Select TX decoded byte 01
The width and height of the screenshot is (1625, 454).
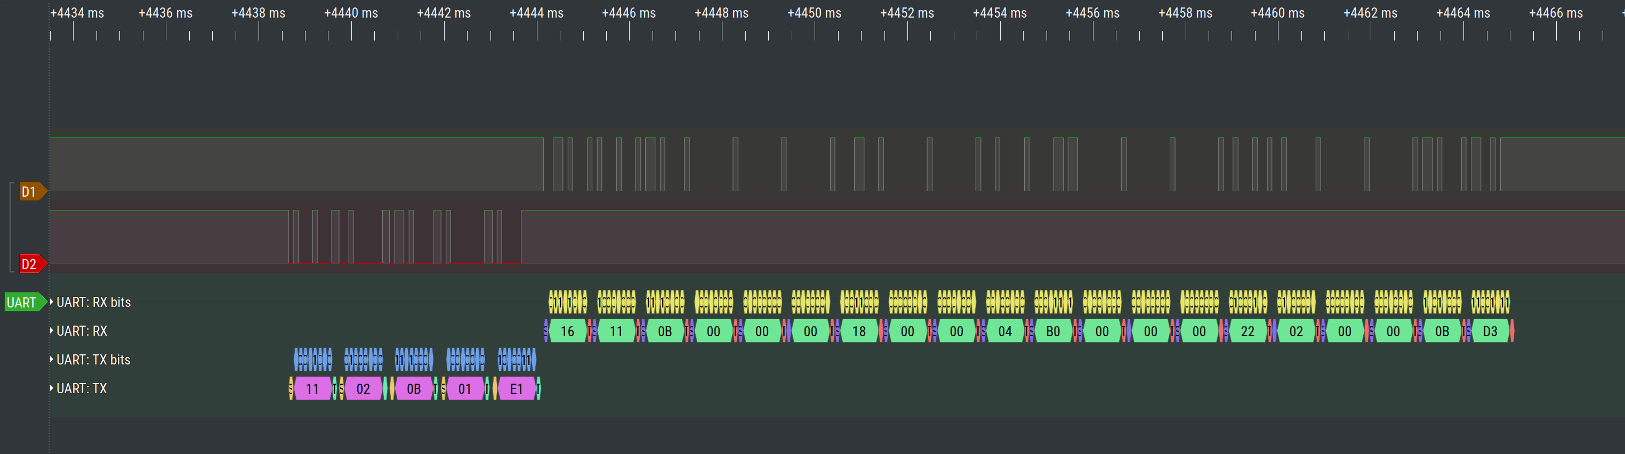point(465,388)
